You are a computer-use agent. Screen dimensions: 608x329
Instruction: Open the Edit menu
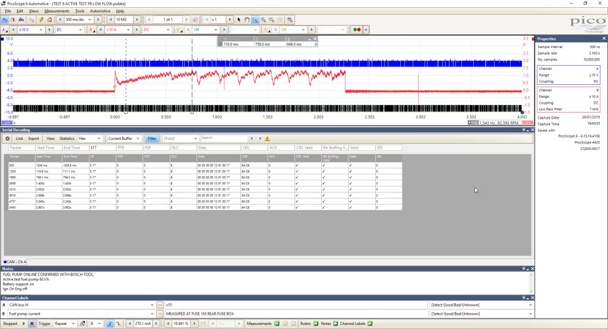click(20, 11)
